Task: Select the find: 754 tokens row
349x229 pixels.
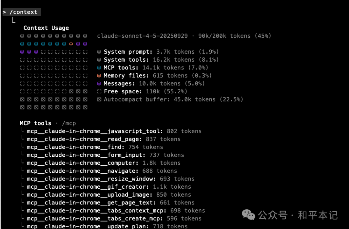Action: point(92,147)
